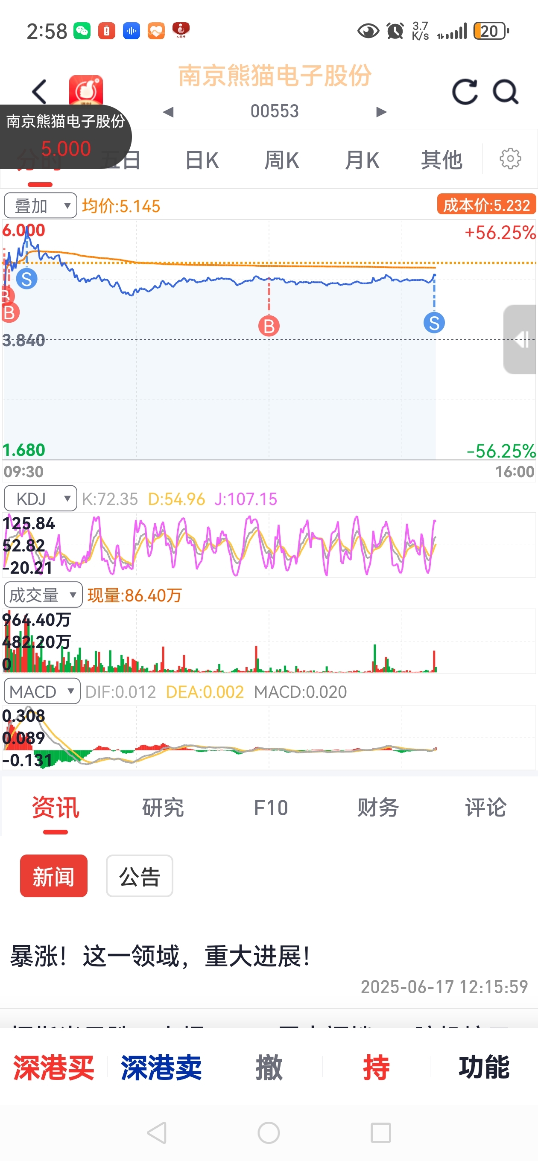
Task: Tap the Android back navigation triangle
Action: pyautogui.click(x=157, y=1132)
